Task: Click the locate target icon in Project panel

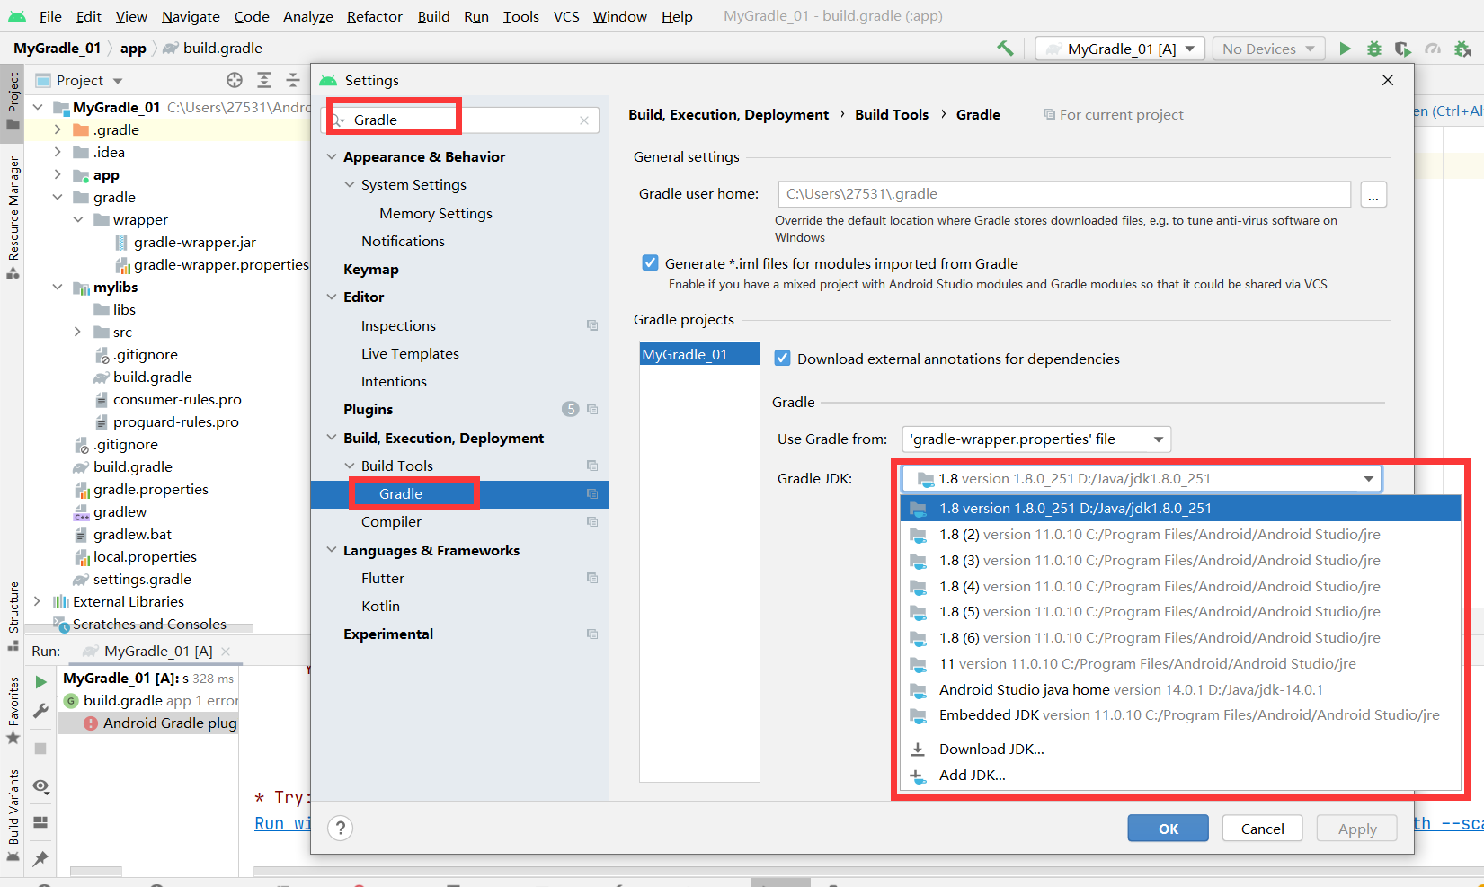Action: 235,80
